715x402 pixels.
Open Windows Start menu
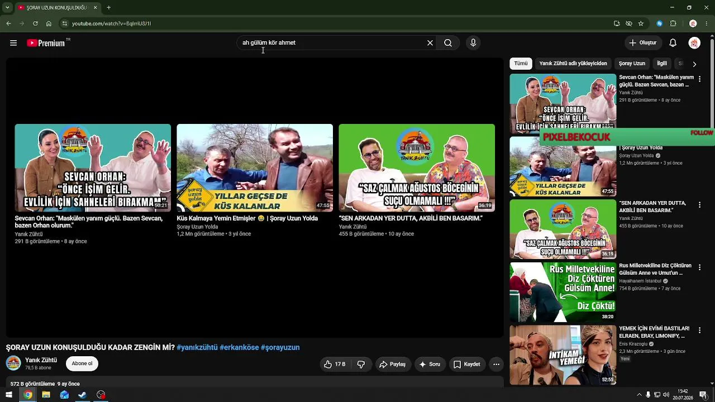(x=9, y=395)
